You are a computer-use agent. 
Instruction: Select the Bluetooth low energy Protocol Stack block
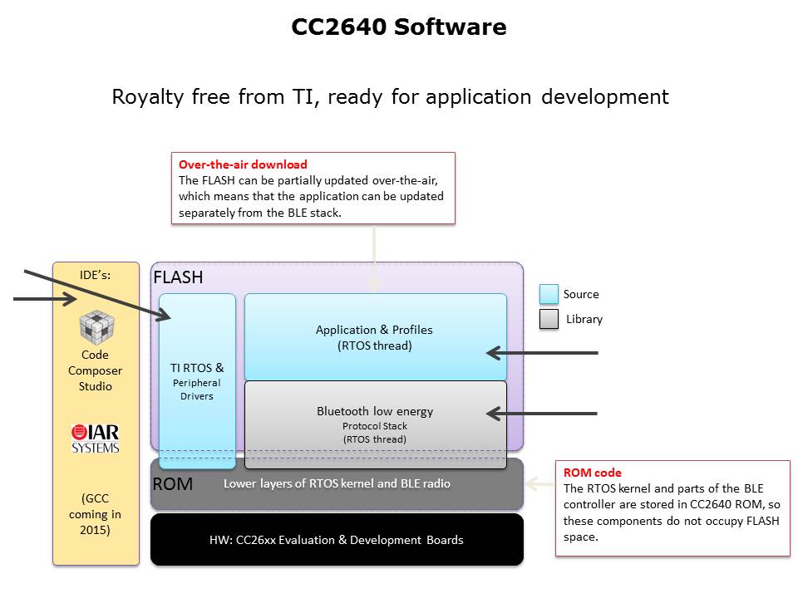click(375, 424)
